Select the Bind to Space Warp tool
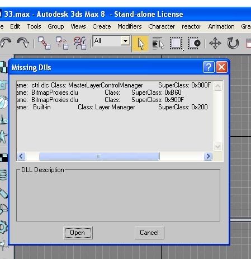251x259 pixels. coord(80,43)
